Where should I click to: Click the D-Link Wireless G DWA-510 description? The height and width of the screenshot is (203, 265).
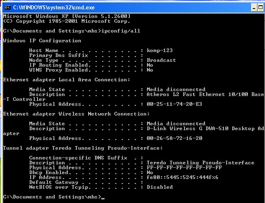[205, 129]
